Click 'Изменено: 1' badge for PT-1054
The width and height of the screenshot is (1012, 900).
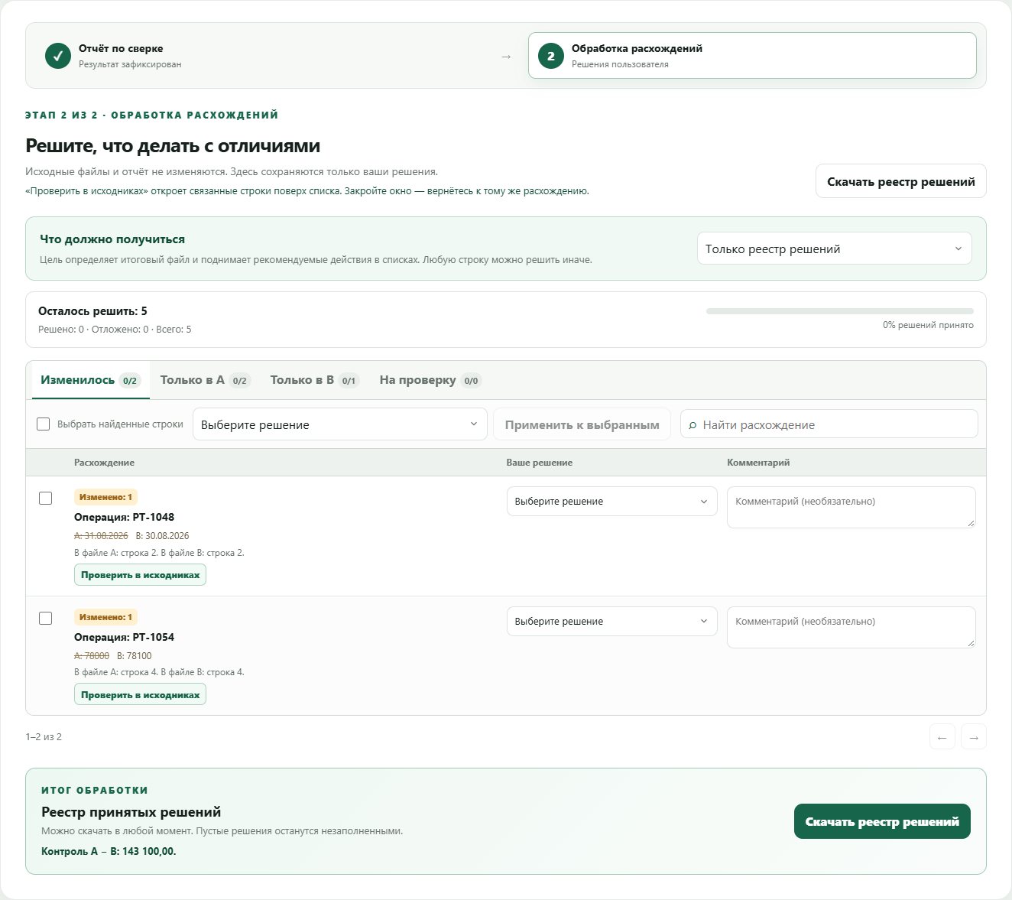tap(105, 617)
